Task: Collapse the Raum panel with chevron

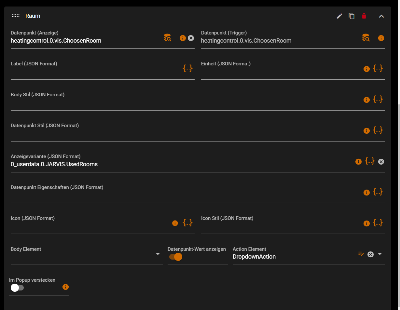Action: (381, 16)
